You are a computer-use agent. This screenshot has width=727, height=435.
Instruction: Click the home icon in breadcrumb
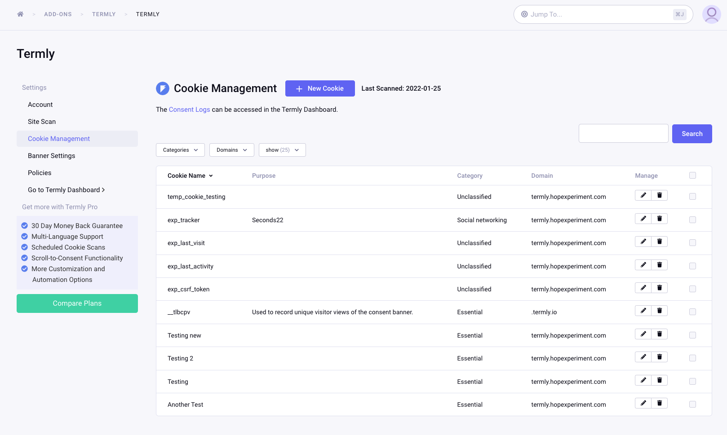tap(20, 14)
